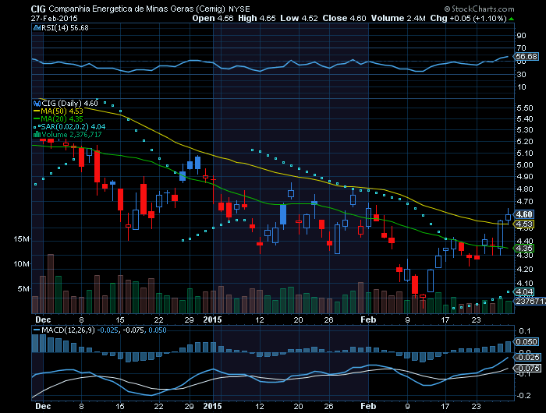Image resolution: width=546 pixels, height=413 pixels.
Task: Click the yellow 4.53 MA(50) price tag
Action: (x=524, y=224)
